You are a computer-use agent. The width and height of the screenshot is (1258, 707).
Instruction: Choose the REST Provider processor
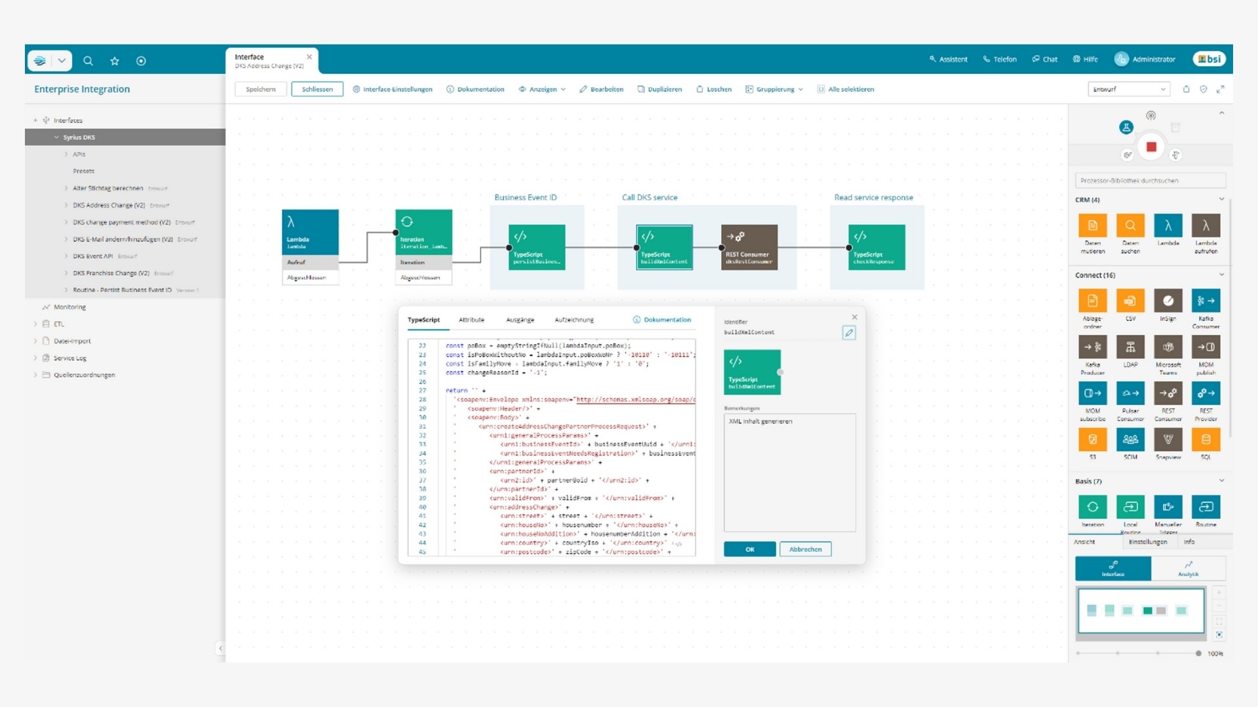pos(1206,393)
